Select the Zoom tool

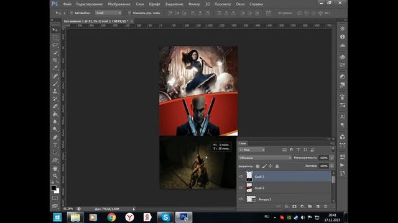55,176
